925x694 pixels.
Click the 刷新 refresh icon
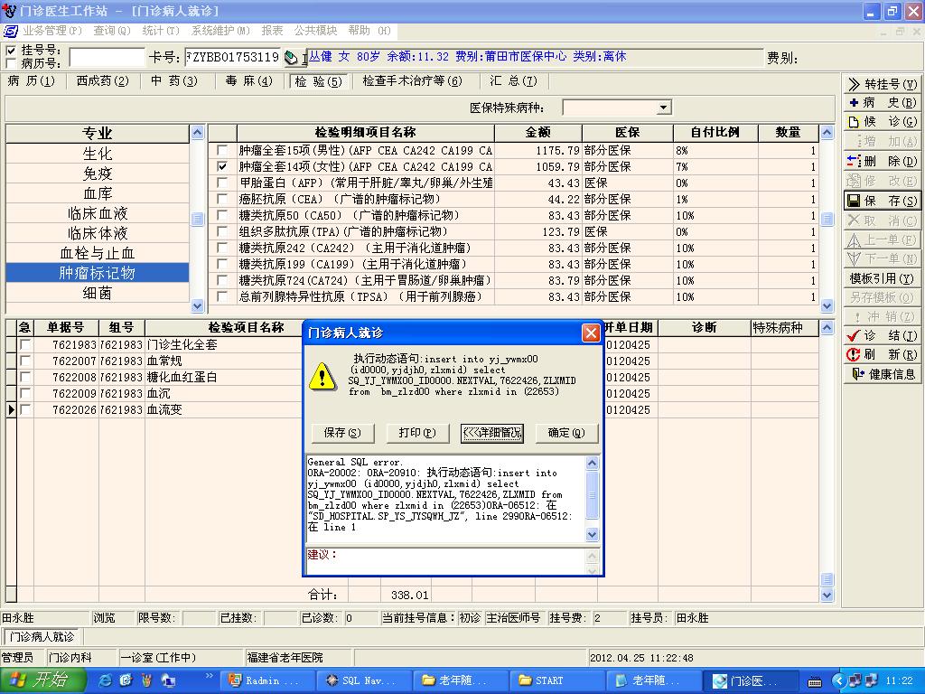(853, 354)
